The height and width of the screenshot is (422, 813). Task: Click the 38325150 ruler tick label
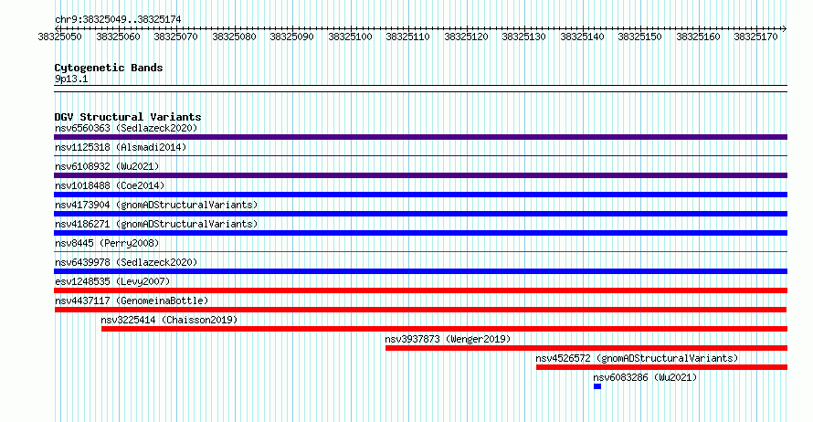pyautogui.click(x=639, y=37)
